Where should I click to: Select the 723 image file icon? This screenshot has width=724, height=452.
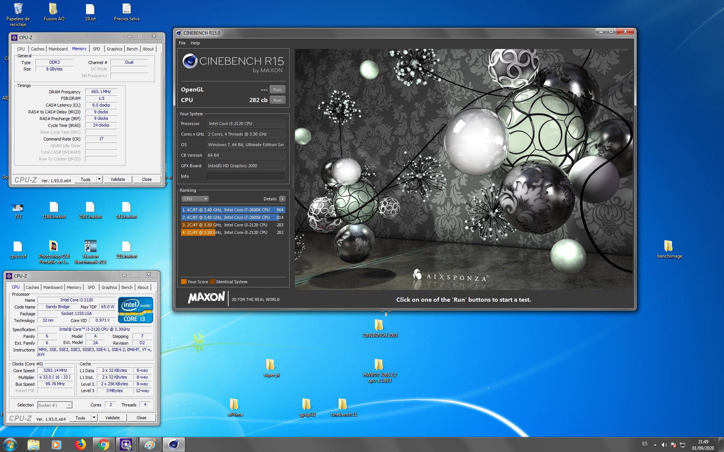18,210
